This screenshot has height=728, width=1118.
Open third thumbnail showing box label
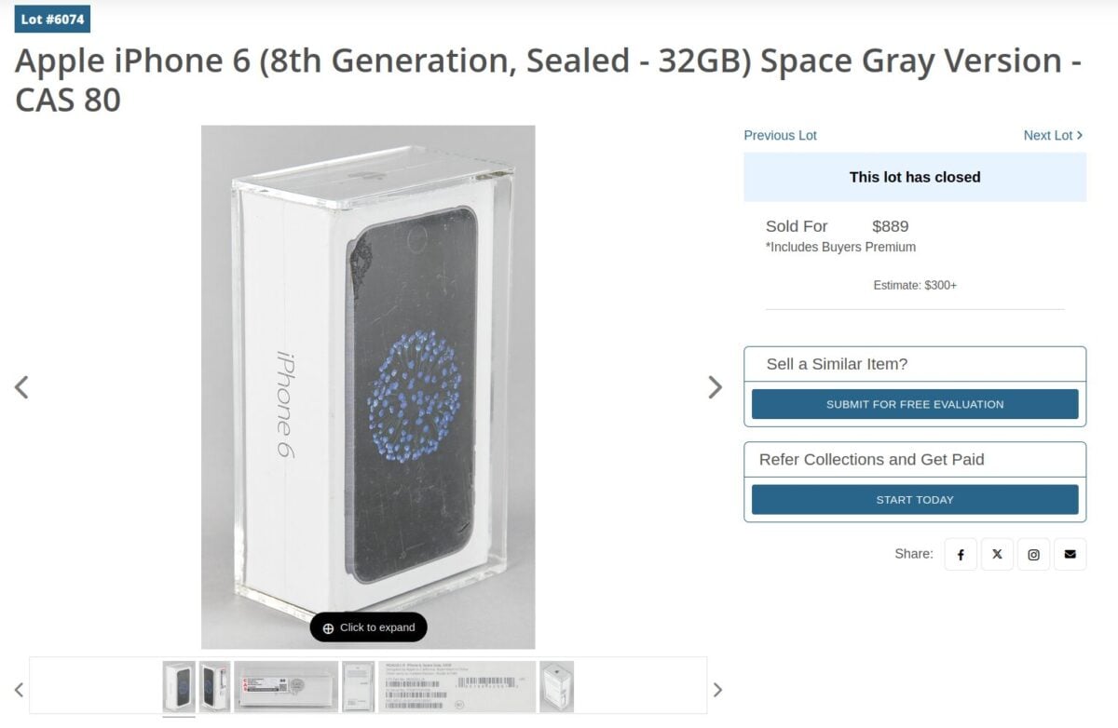click(x=286, y=687)
